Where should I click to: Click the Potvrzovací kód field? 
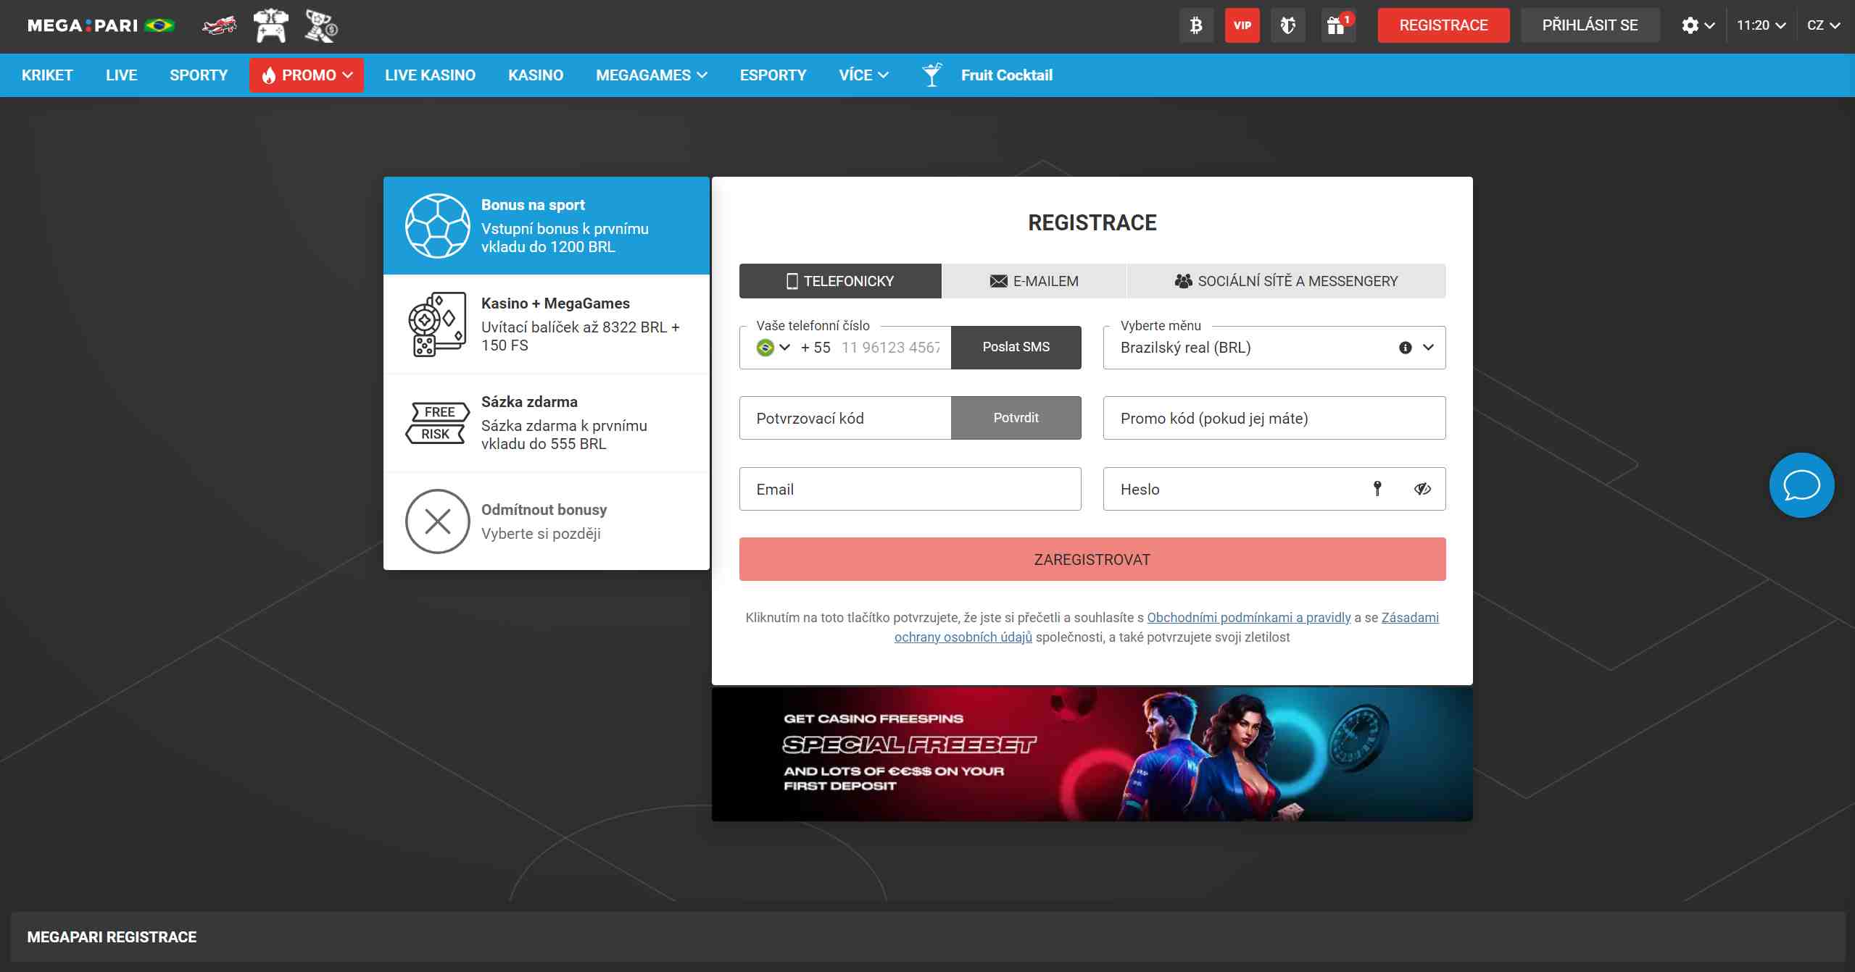(845, 418)
